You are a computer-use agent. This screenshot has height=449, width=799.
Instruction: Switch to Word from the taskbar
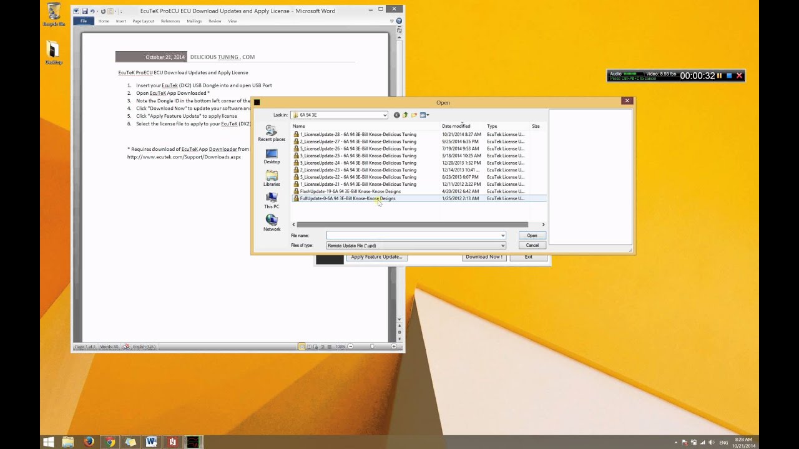coord(151,442)
